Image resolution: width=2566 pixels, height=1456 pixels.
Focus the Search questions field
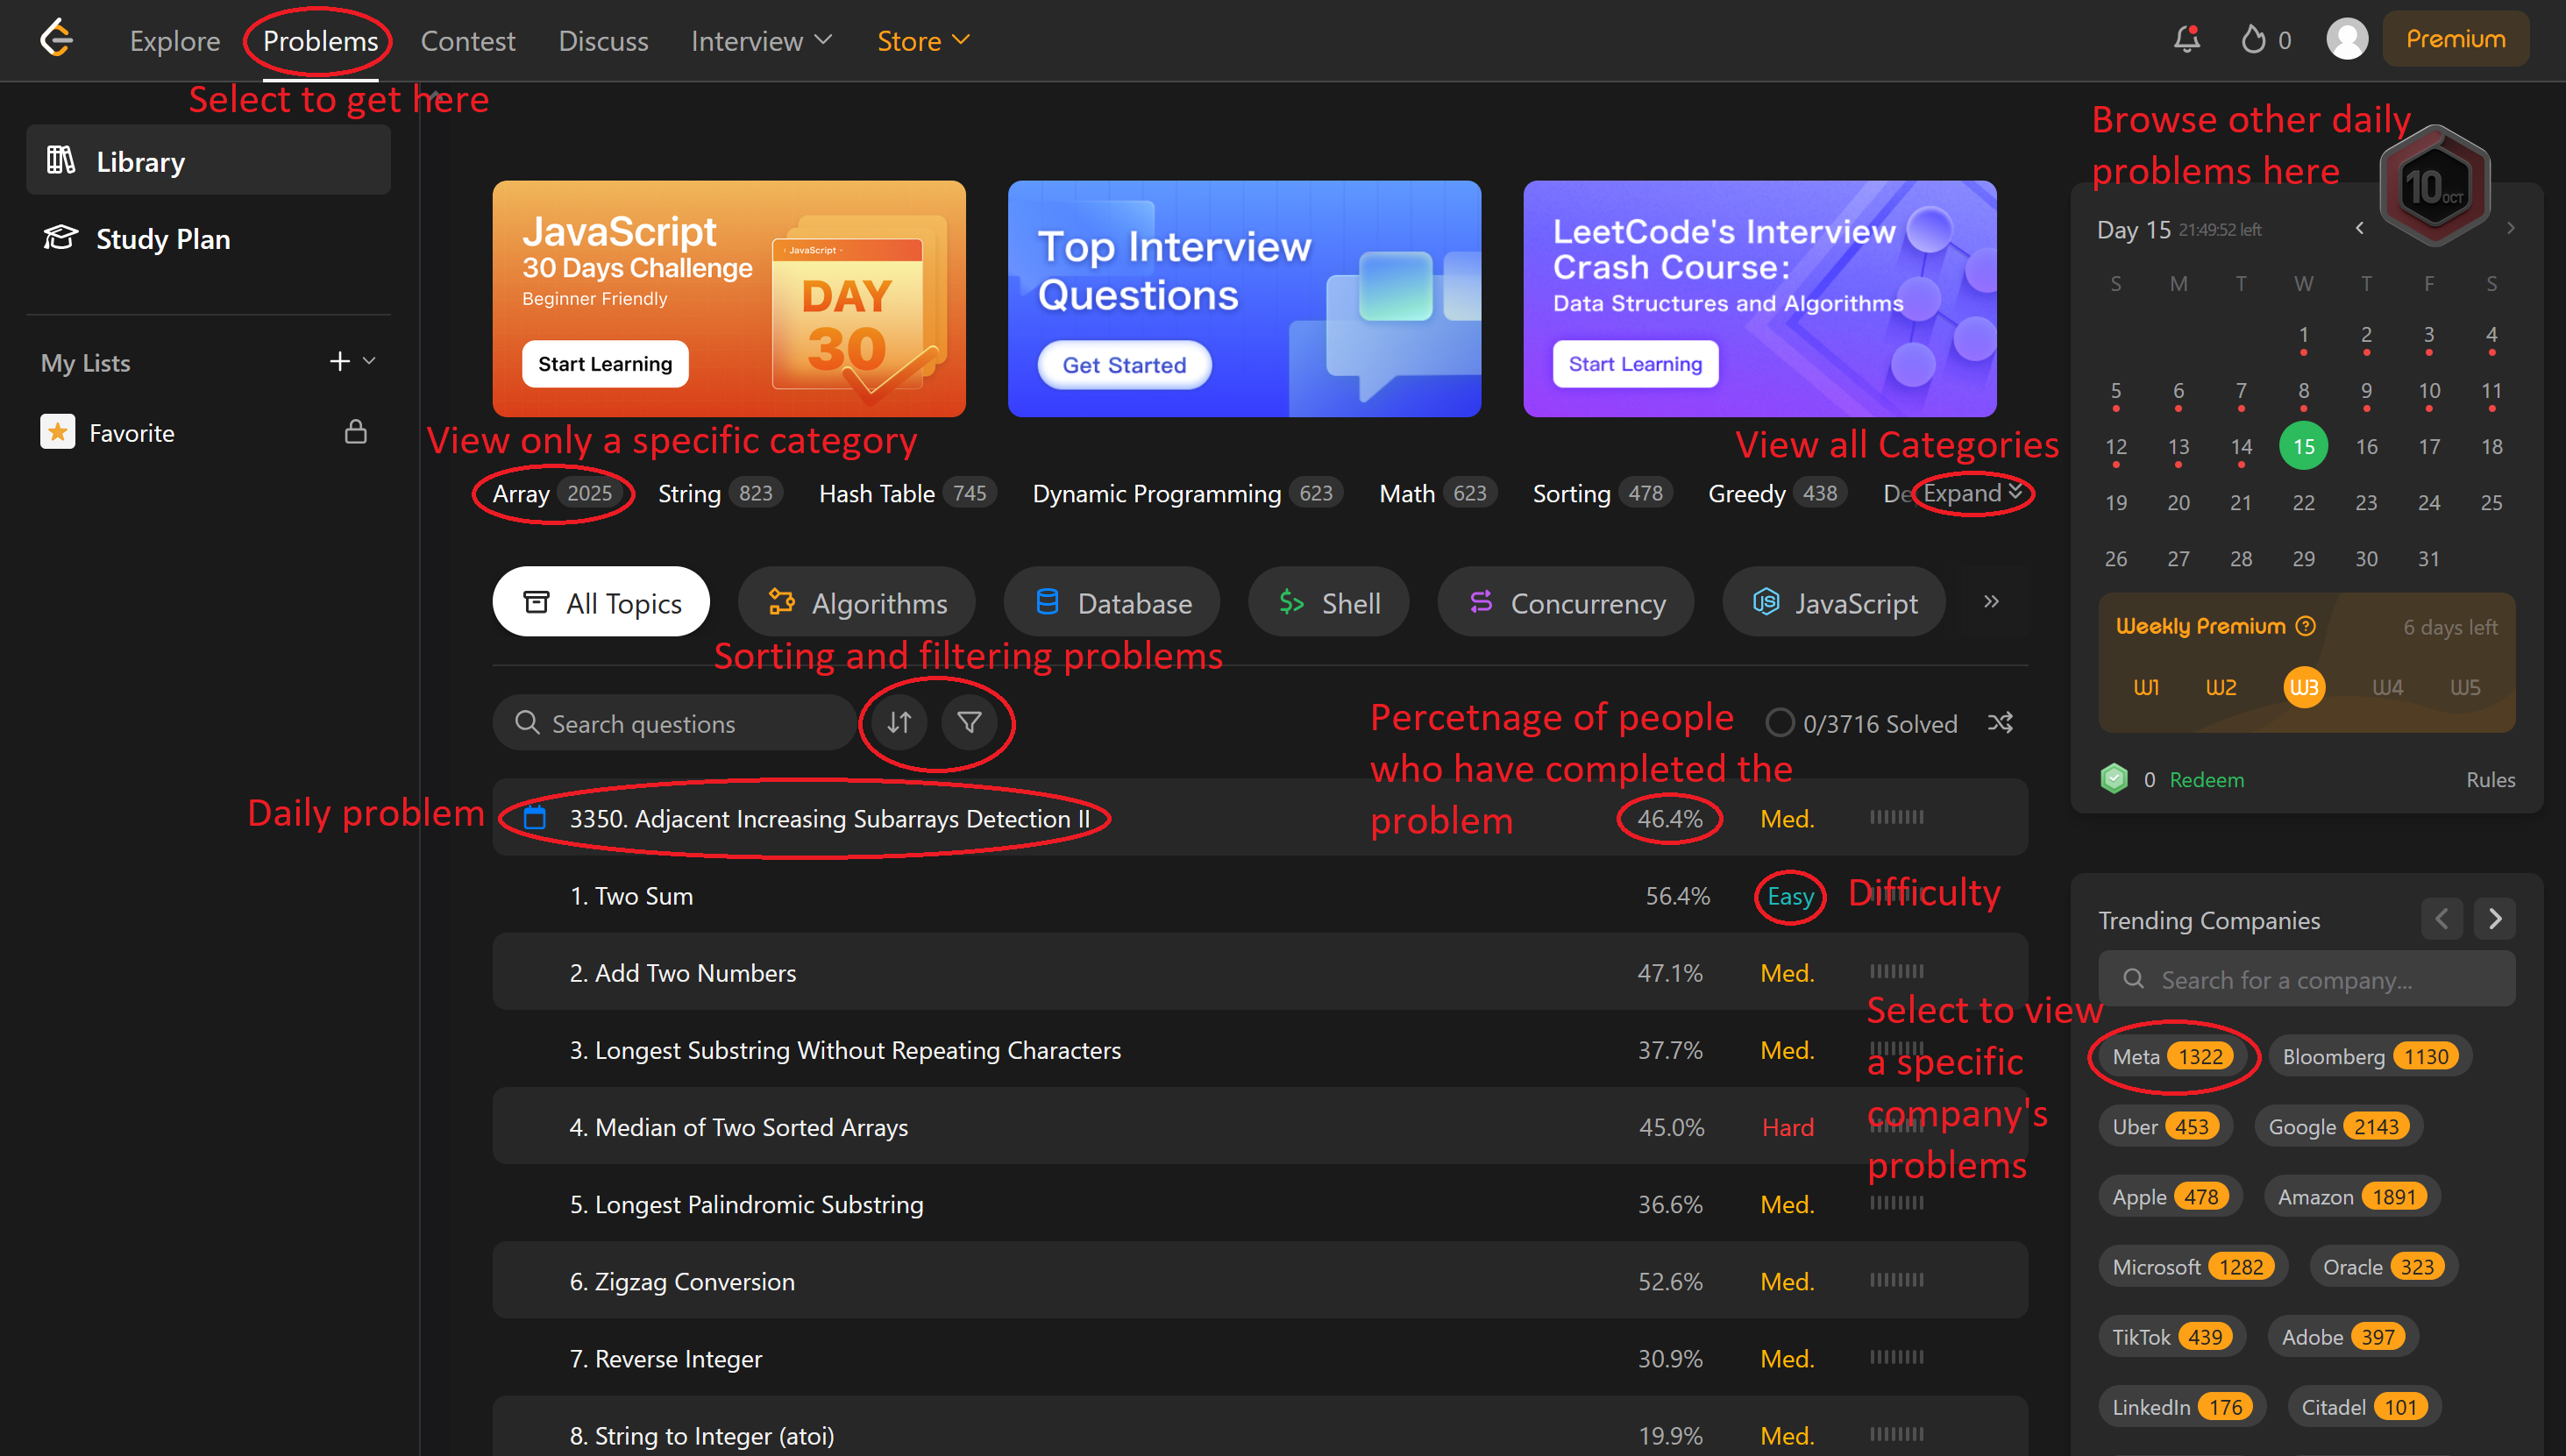(674, 722)
